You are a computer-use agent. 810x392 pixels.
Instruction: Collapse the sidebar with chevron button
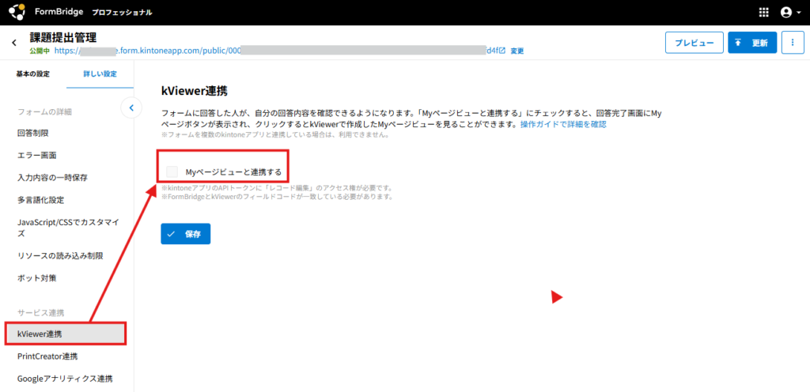point(131,107)
